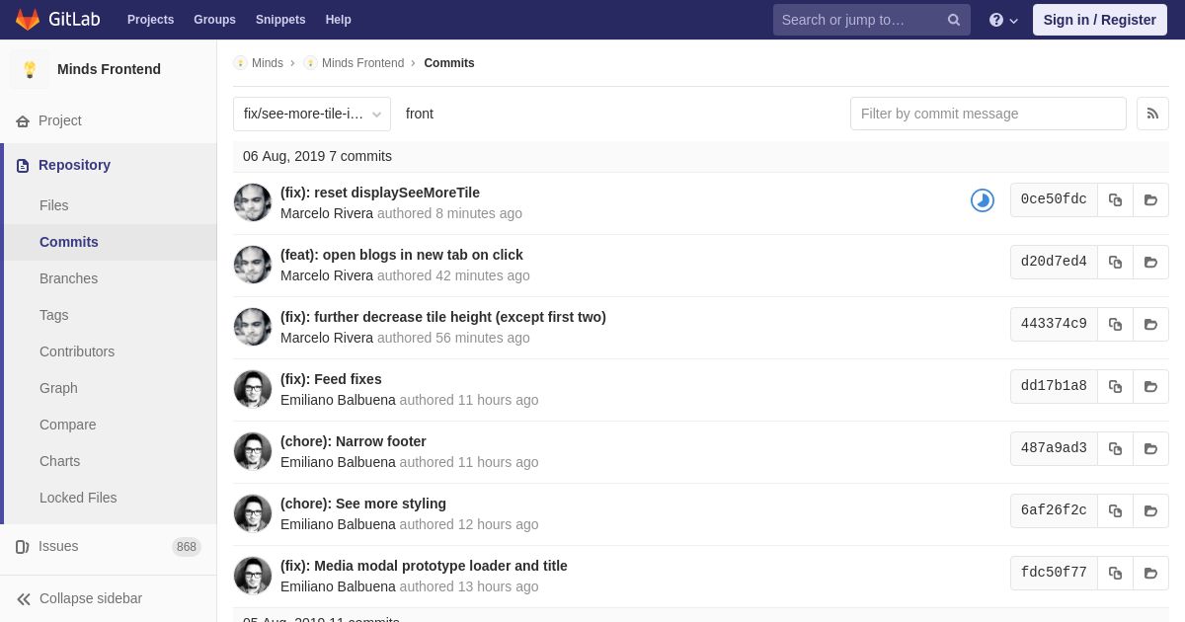Image resolution: width=1185 pixels, height=622 pixels.
Task: Go to Files in repository sidebar
Action: 54,205
